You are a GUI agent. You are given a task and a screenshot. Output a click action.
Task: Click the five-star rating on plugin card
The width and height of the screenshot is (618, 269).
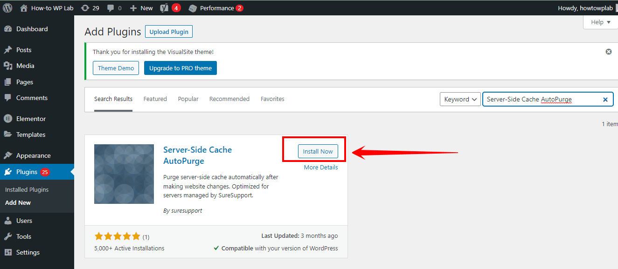117,236
